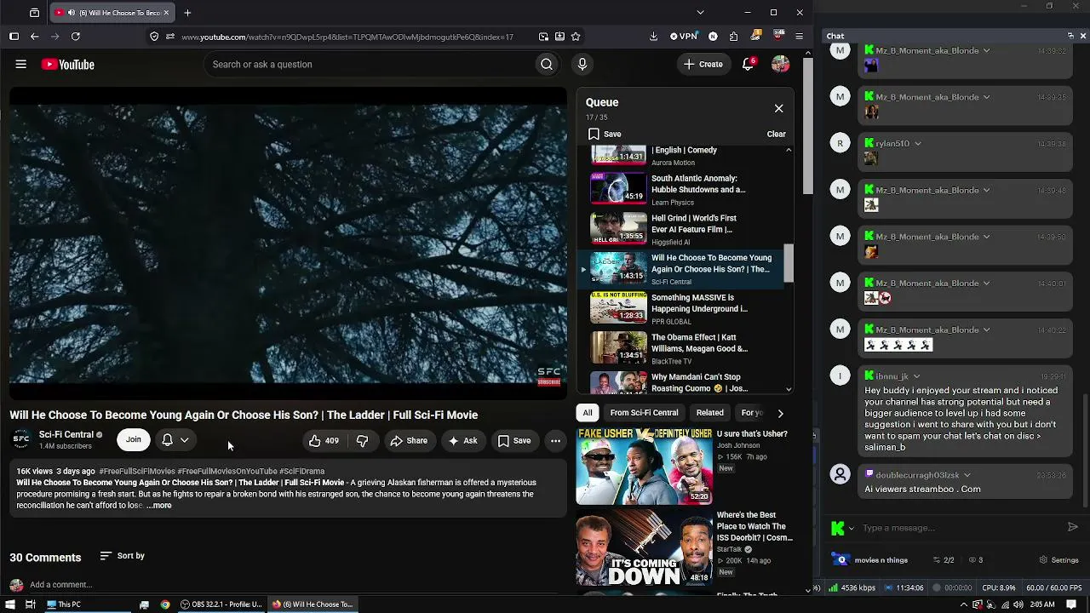
Task: Reload the page in the browser
Action: (76, 37)
